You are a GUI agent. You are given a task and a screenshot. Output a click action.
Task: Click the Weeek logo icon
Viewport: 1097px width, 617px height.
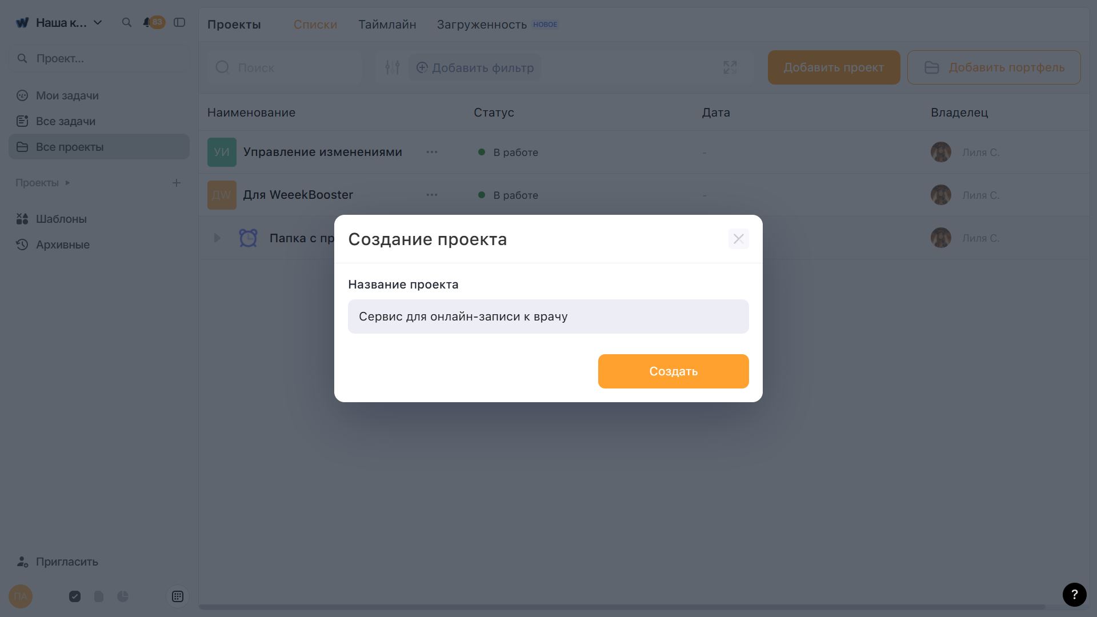click(x=22, y=23)
